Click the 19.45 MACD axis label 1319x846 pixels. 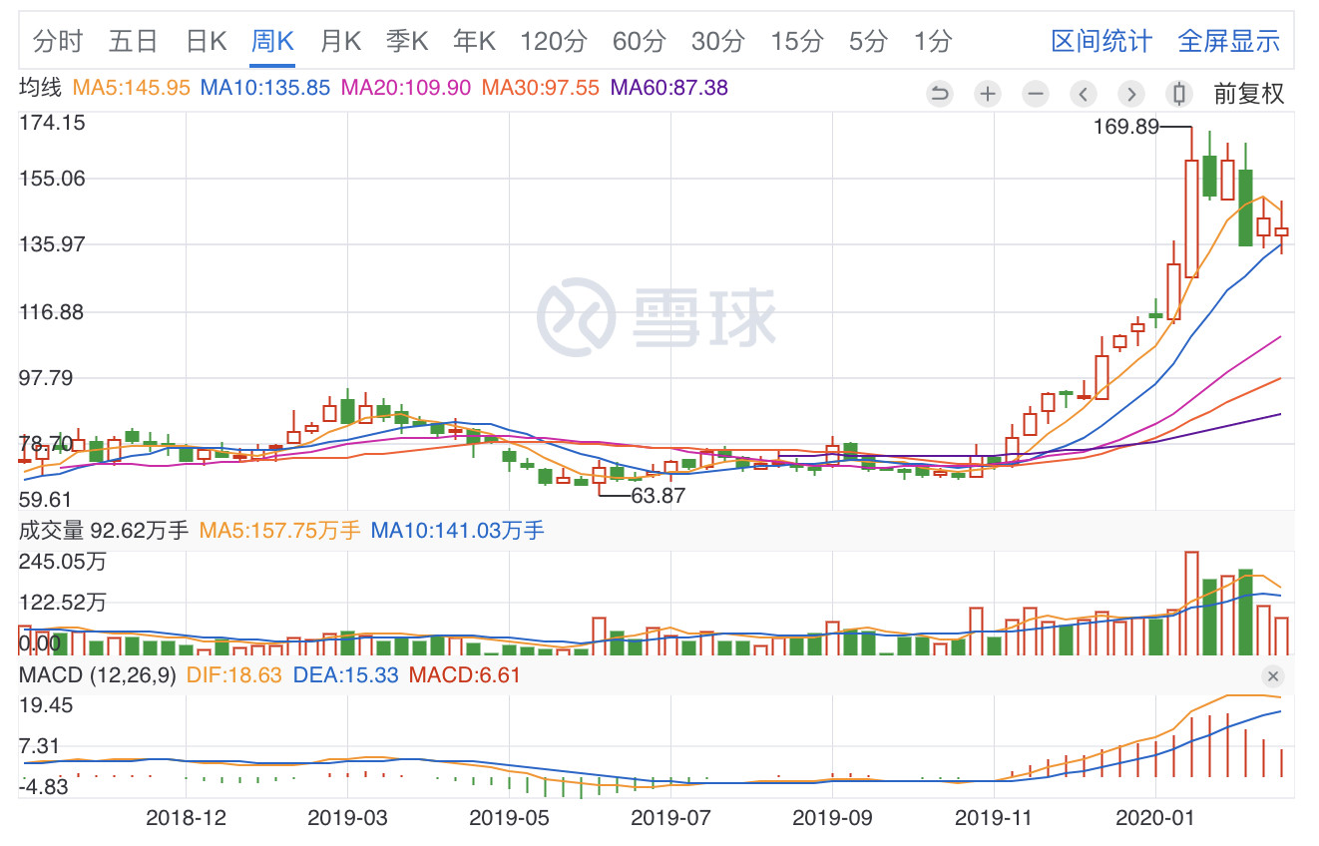click(46, 705)
